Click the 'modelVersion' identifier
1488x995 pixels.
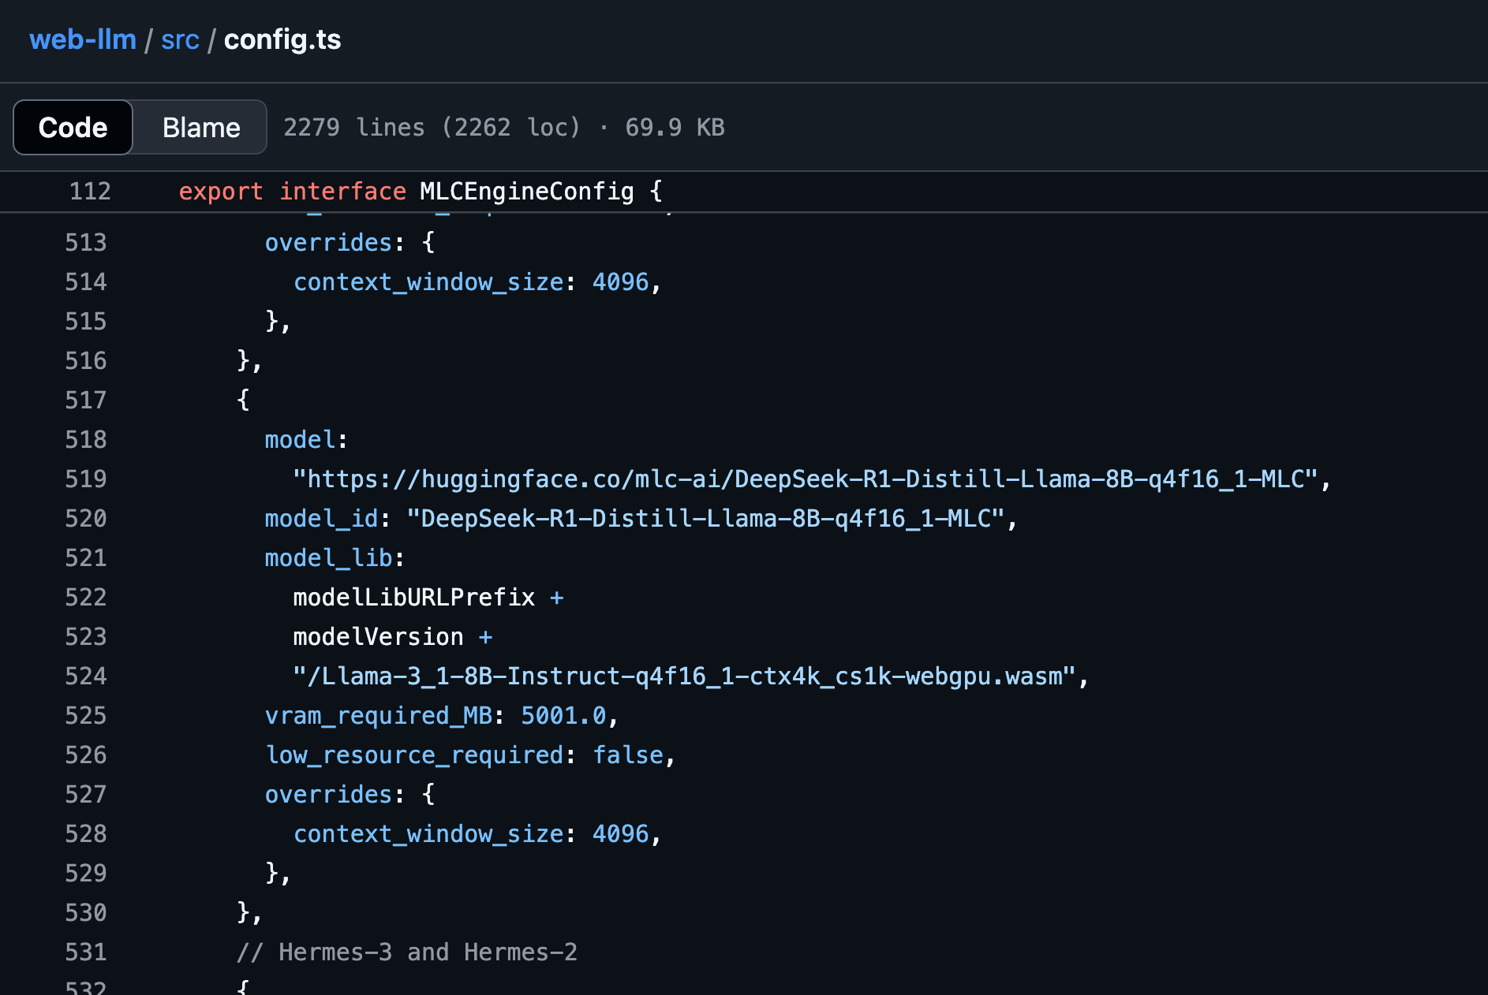coord(378,636)
